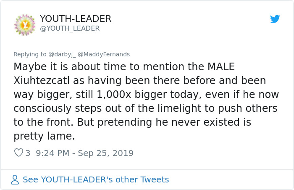Click the capitalized word MALE in tweet

[219, 67]
